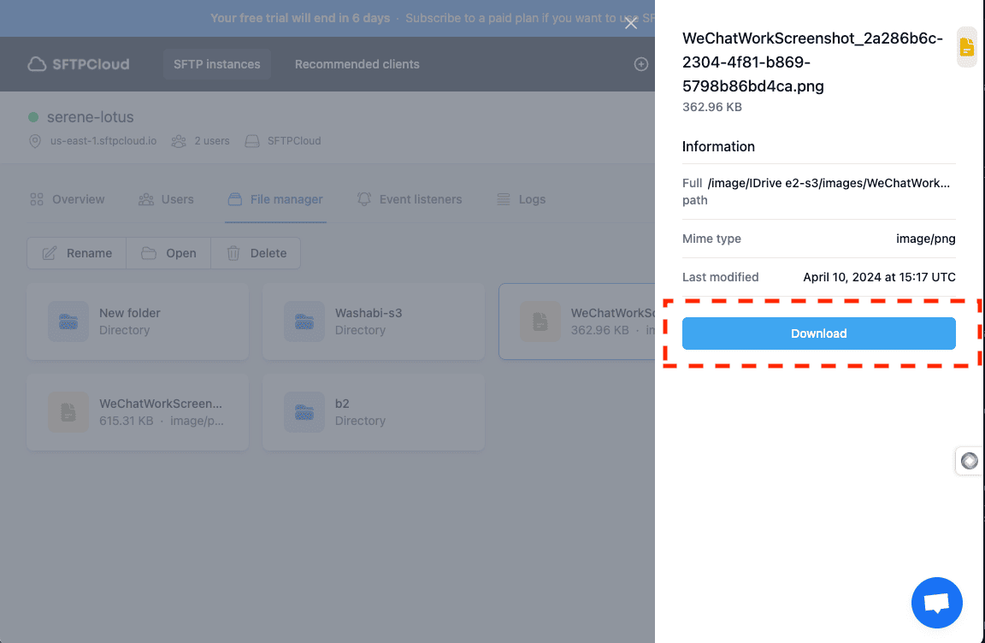Select the 615.31 KB WeChatWorkScreen file card
The width and height of the screenshot is (985, 643).
pyautogui.click(x=138, y=412)
